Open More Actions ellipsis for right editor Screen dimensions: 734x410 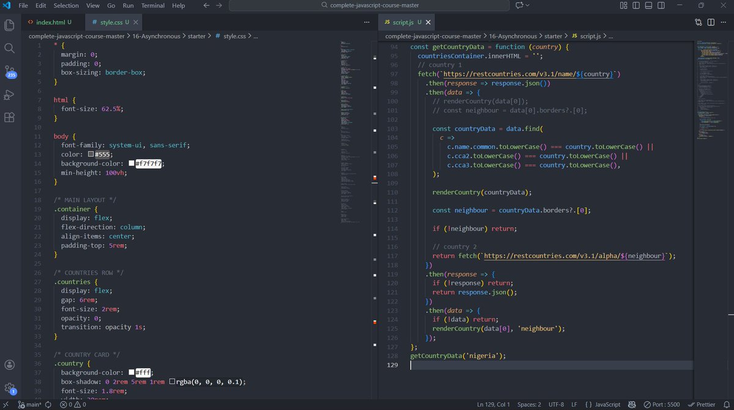[724, 22]
